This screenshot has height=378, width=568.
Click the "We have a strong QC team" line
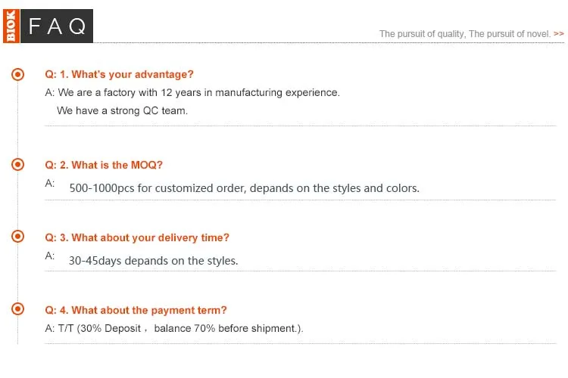(122, 110)
